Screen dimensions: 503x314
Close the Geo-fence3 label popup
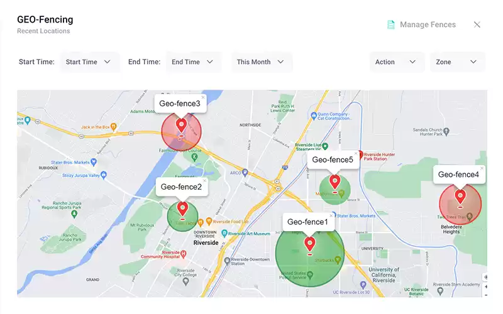point(202,97)
